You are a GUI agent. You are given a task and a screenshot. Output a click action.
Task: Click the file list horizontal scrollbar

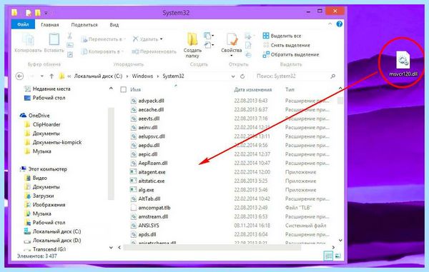212,248
